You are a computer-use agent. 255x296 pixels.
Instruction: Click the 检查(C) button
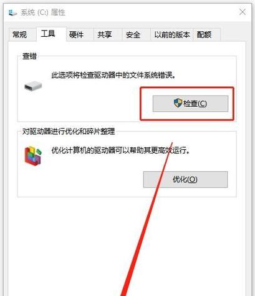pyautogui.click(x=190, y=104)
